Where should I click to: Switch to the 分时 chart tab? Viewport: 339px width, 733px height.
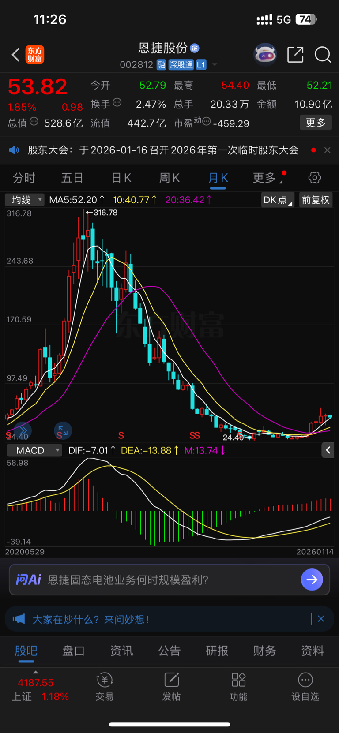click(24, 178)
